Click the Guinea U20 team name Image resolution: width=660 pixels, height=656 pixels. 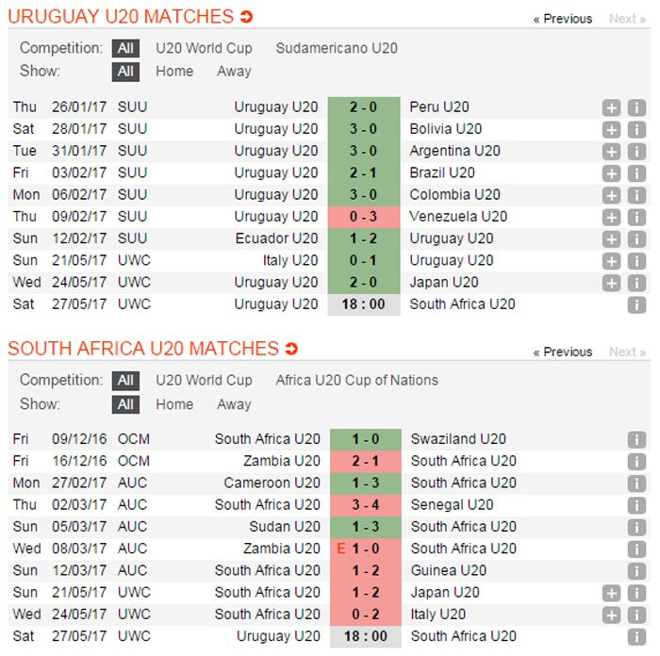[x=448, y=570]
